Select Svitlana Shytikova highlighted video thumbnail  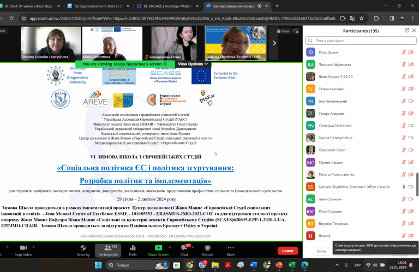[x=236, y=43]
